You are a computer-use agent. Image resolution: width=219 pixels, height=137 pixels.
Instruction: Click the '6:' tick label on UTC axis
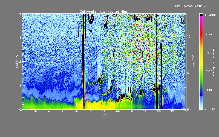63,112
